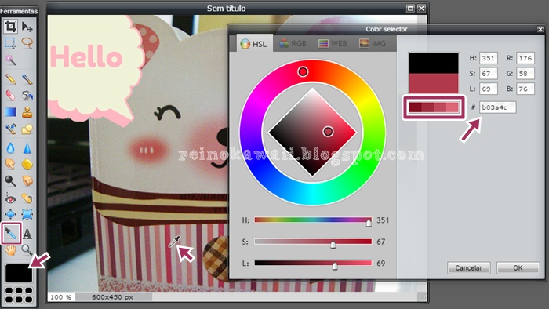This screenshot has height=309, width=549.
Task: Select the Bloat tool
Action: coord(10,214)
